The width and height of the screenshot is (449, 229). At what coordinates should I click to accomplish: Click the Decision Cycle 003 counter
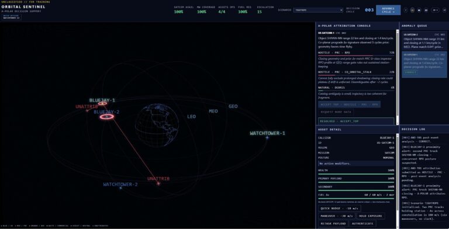(x=369, y=10)
